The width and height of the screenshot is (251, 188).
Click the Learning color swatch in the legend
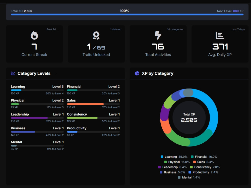[162, 157]
